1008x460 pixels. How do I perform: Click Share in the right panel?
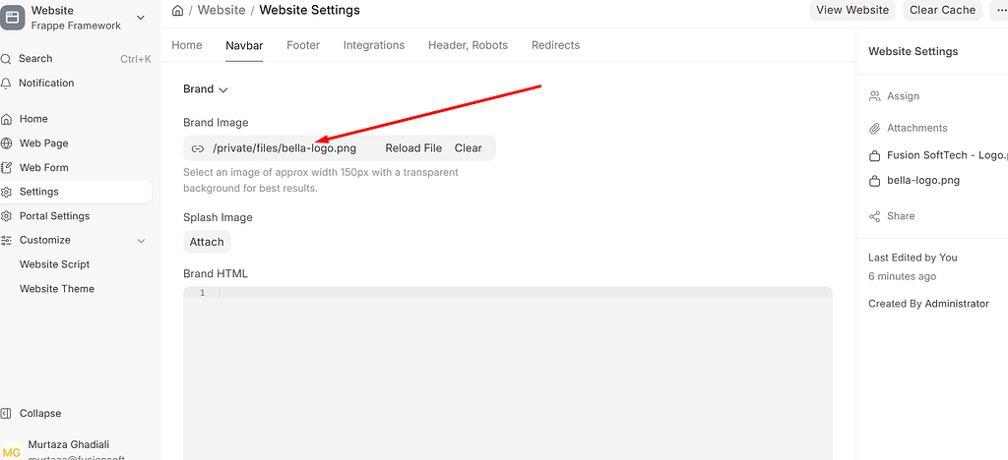coord(901,216)
